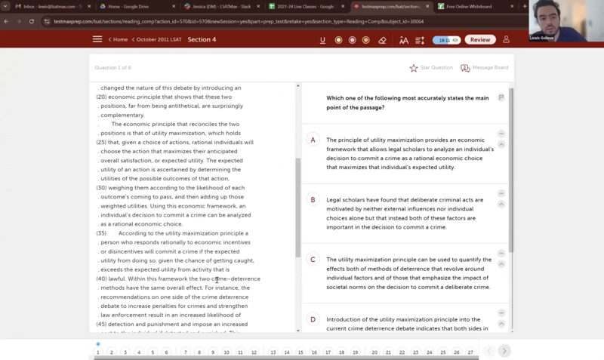The image size is (604, 360).
Task: Flag the question with the flag icon
Action: click(501, 97)
